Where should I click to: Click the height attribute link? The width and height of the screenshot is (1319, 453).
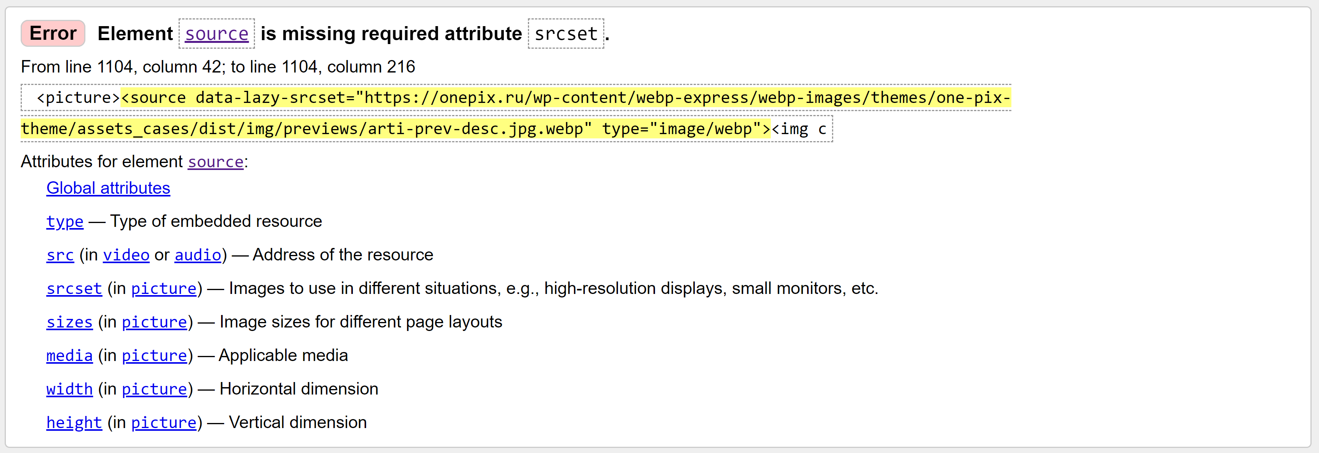click(74, 423)
